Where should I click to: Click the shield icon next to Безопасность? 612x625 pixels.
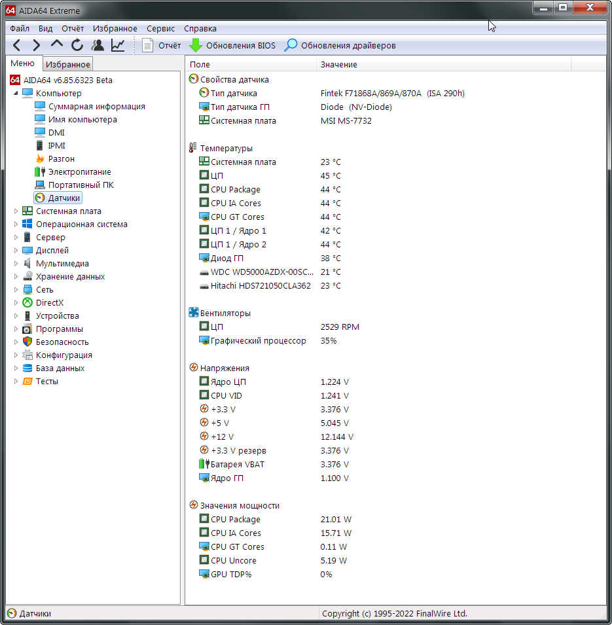coord(27,342)
